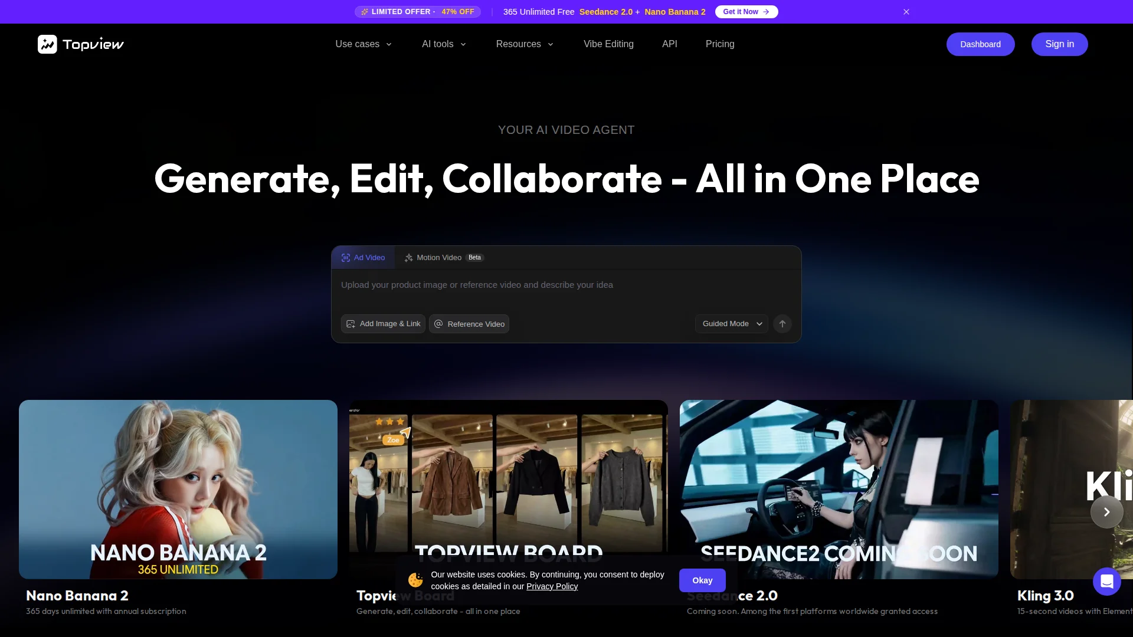The image size is (1133, 637).
Task: Click the submit arrow-up icon button
Action: (782, 324)
